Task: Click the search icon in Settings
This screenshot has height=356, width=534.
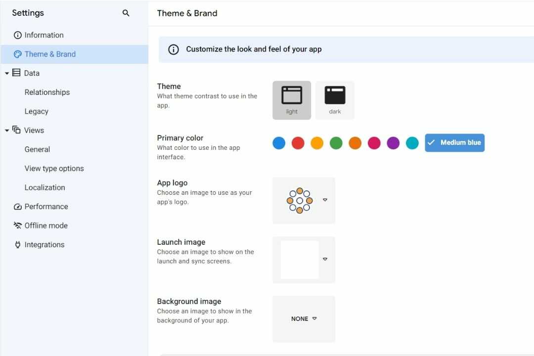Action: point(126,13)
